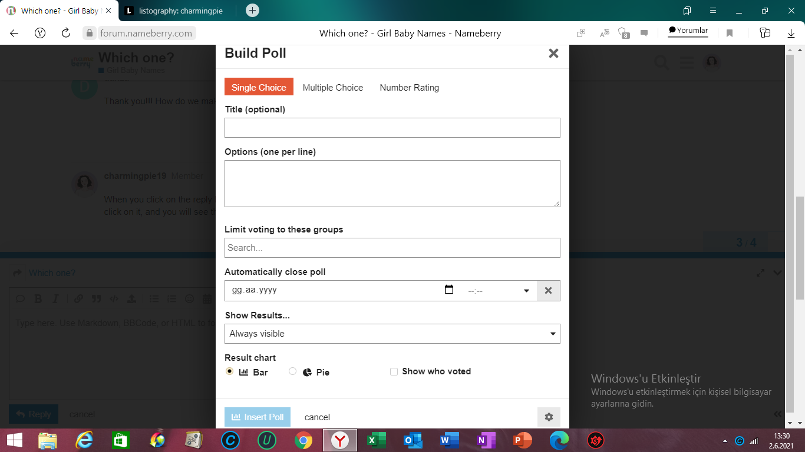Switch to Number Rating poll type
805x452 pixels.
(x=410, y=87)
